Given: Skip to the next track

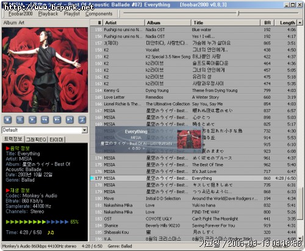Looking at the screenshot, I should coord(57,119).
